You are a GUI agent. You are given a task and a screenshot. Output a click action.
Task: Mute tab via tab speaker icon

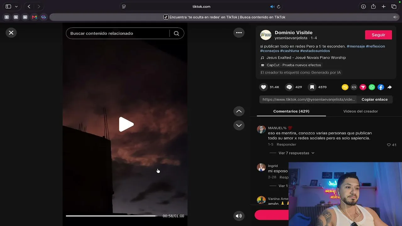(x=395, y=17)
